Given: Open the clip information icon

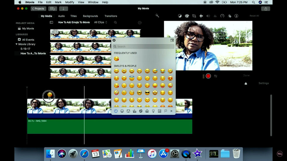Looking at the screenshot, I should (x=236, y=16).
